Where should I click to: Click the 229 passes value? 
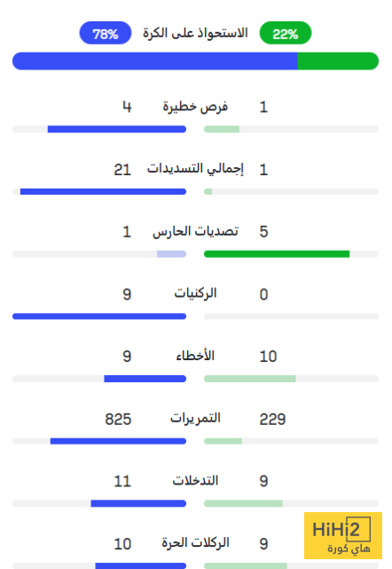[x=272, y=419]
